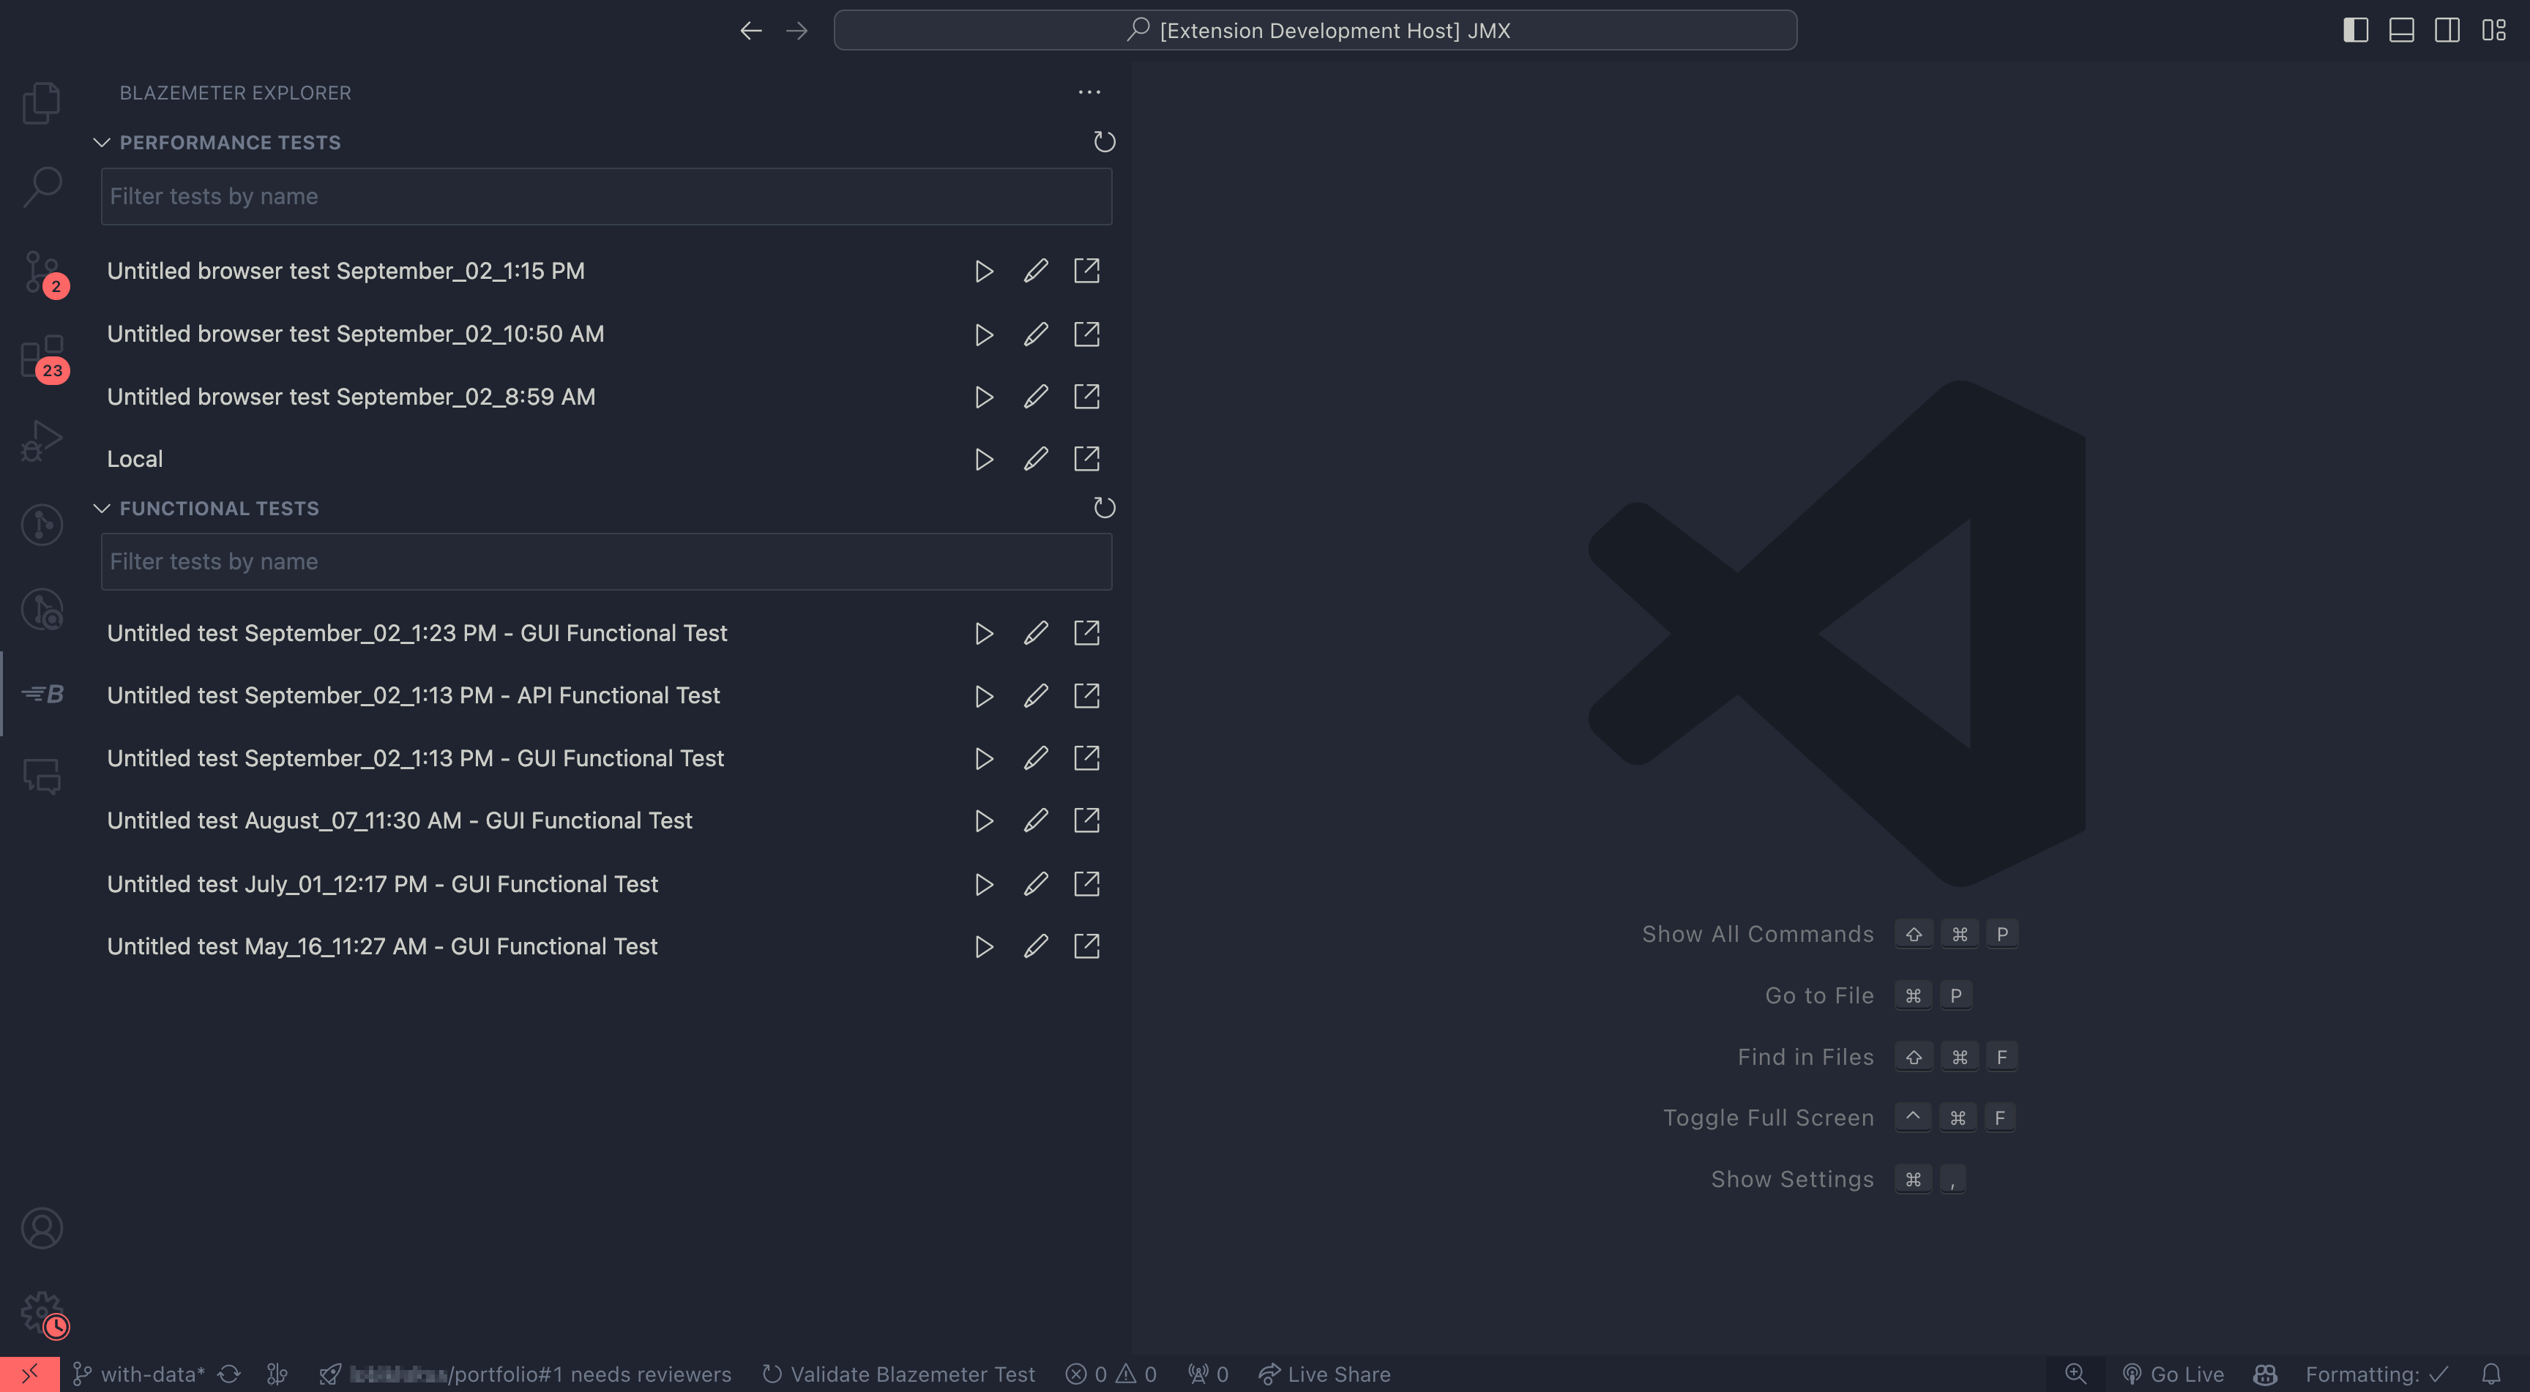
Task: Open GitLens view icon under debug icon
Action: pos(41,525)
